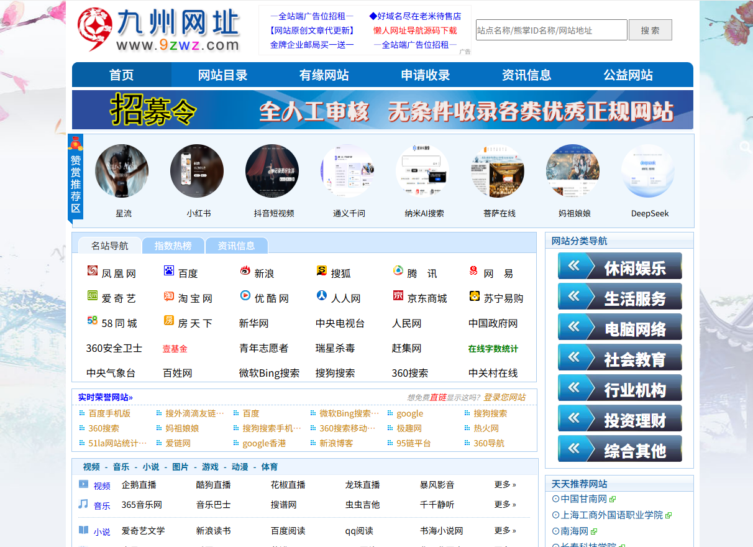Click the 优酷网 play icon
This screenshot has height=547, width=753.
[245, 296]
